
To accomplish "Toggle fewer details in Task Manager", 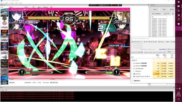I will 136,81.
